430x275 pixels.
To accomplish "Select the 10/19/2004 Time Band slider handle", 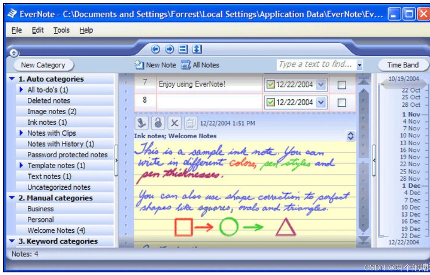I will [x=403, y=84].
